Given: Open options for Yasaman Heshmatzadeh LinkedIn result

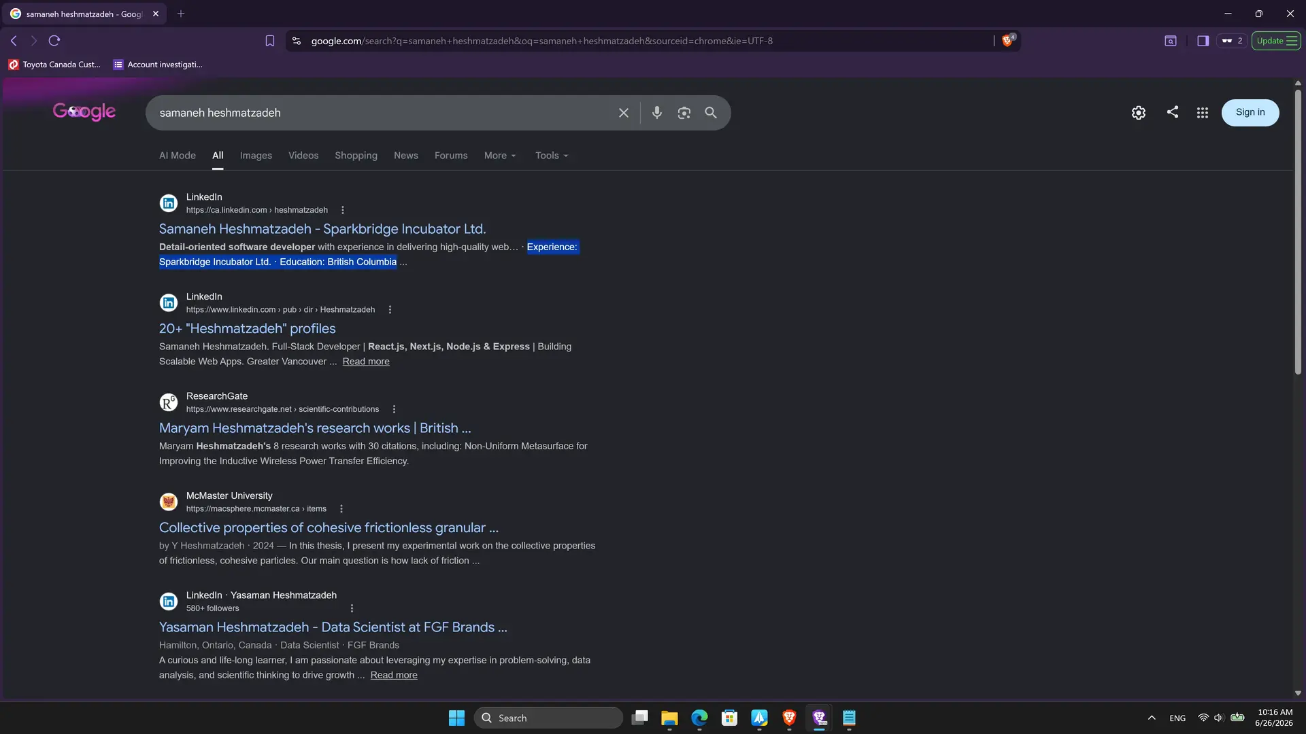Looking at the screenshot, I should tap(352, 608).
